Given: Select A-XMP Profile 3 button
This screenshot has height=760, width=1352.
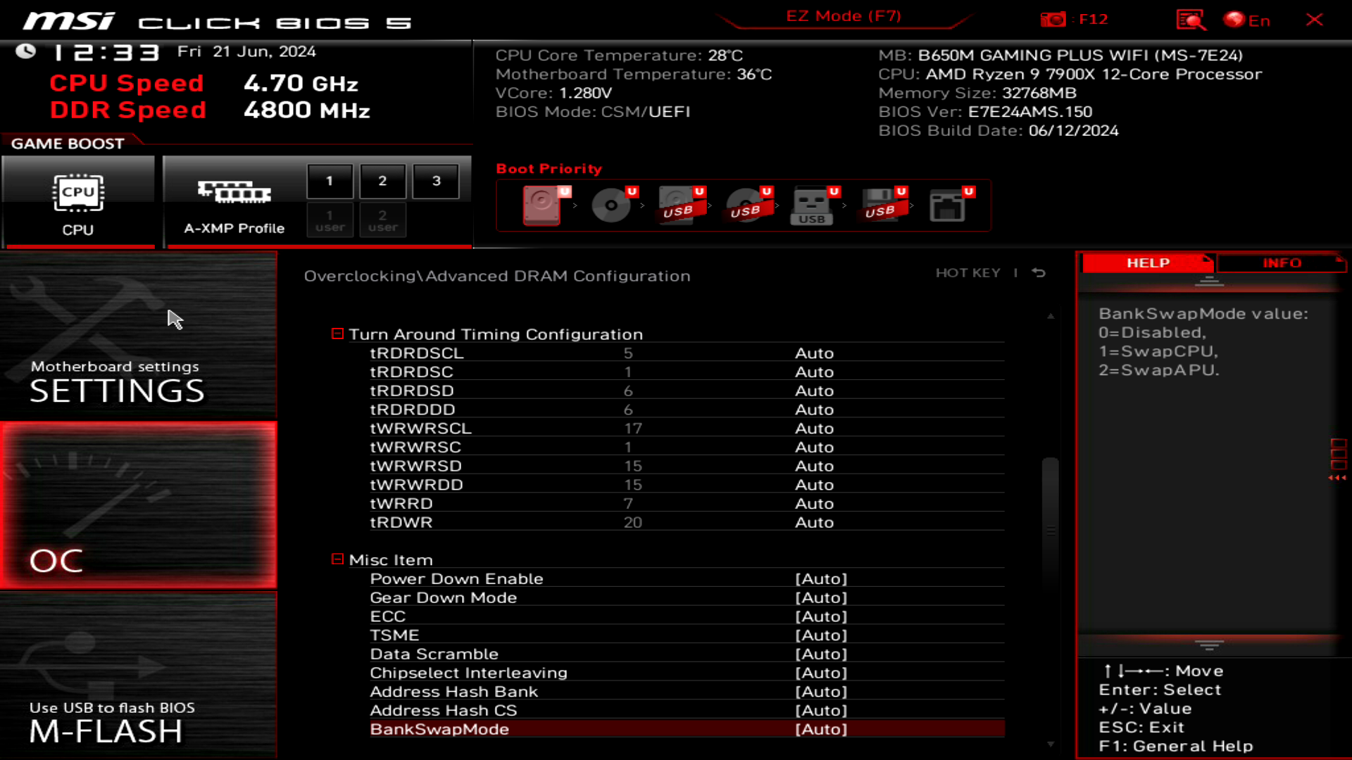Looking at the screenshot, I should point(435,180).
